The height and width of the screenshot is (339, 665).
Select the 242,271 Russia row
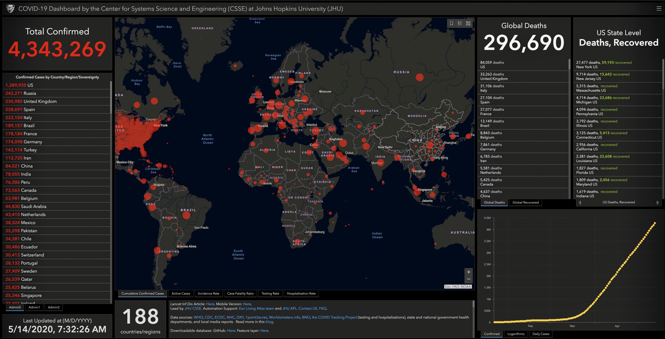[57, 93]
